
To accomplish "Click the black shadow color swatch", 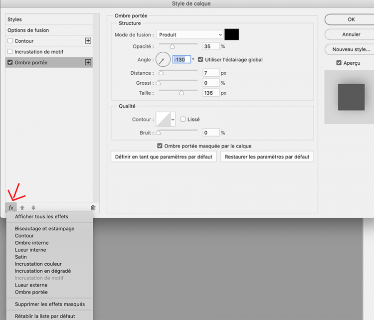I will (x=231, y=34).
